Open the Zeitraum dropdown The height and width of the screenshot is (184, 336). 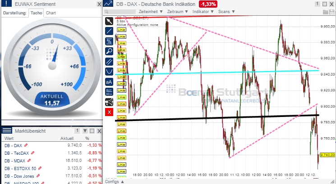(177, 12)
